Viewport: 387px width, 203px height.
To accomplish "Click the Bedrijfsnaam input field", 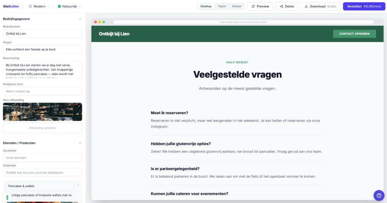I will pyautogui.click(x=42, y=34).
